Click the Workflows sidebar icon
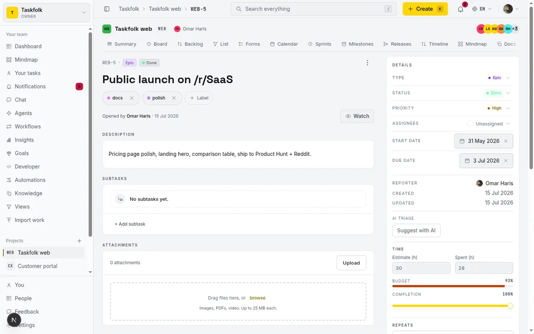The width and height of the screenshot is (534, 334). [x=9, y=126]
